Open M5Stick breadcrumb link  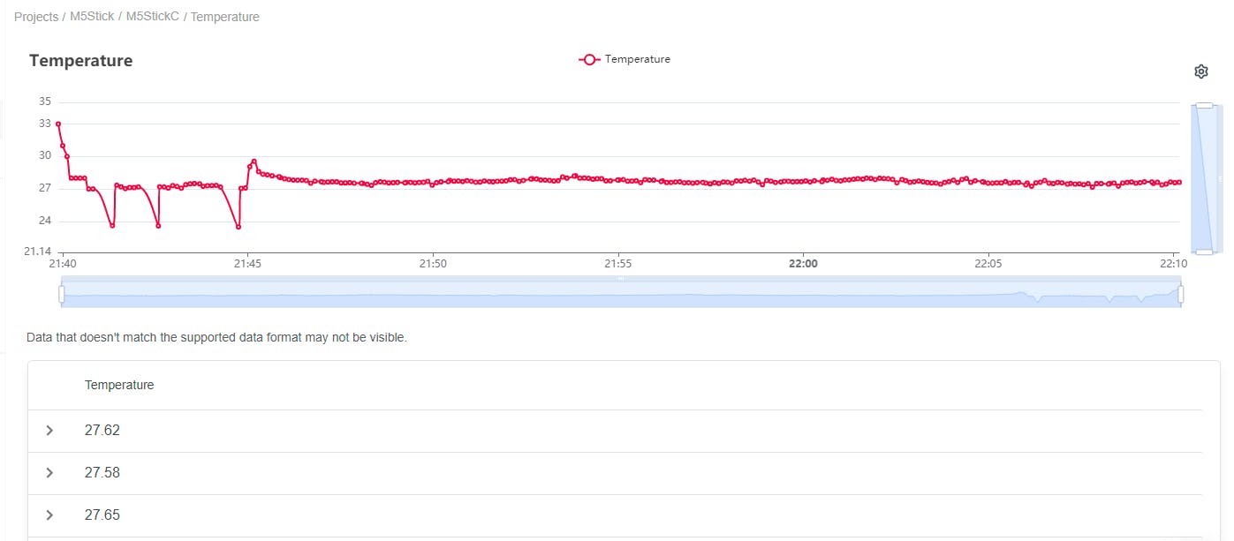click(92, 17)
